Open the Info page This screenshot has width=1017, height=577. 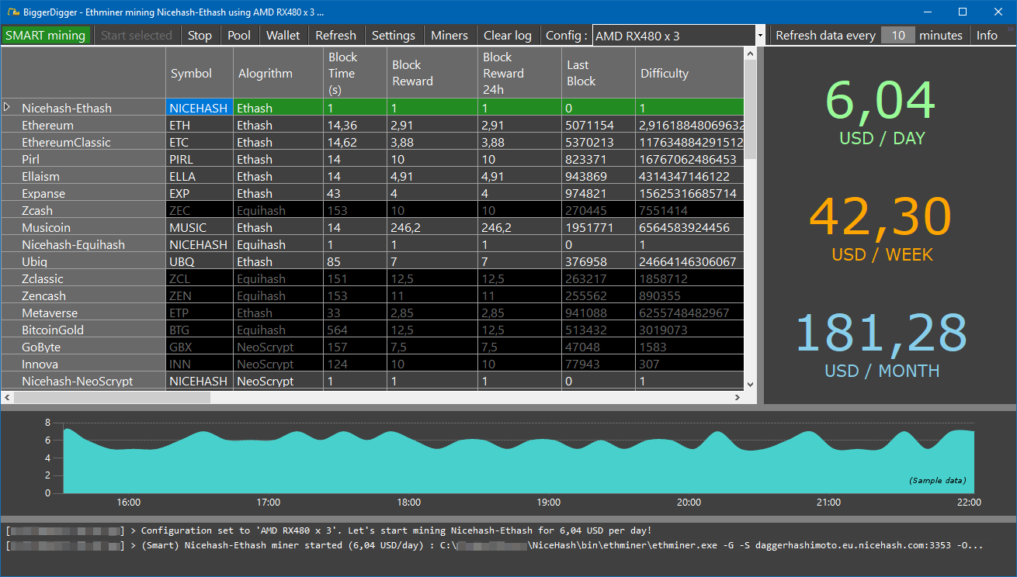pos(987,35)
